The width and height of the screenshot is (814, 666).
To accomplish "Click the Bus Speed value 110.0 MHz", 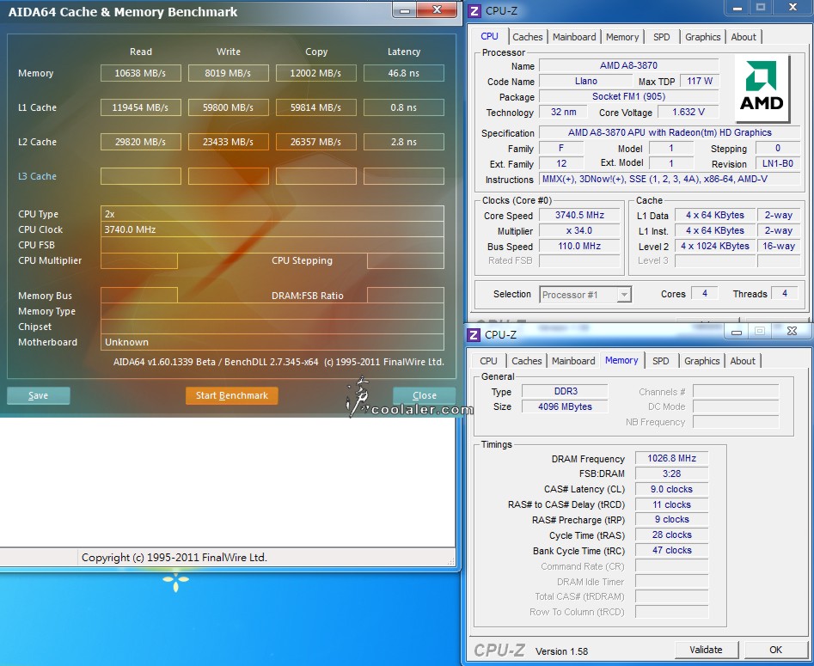I will tap(580, 246).
